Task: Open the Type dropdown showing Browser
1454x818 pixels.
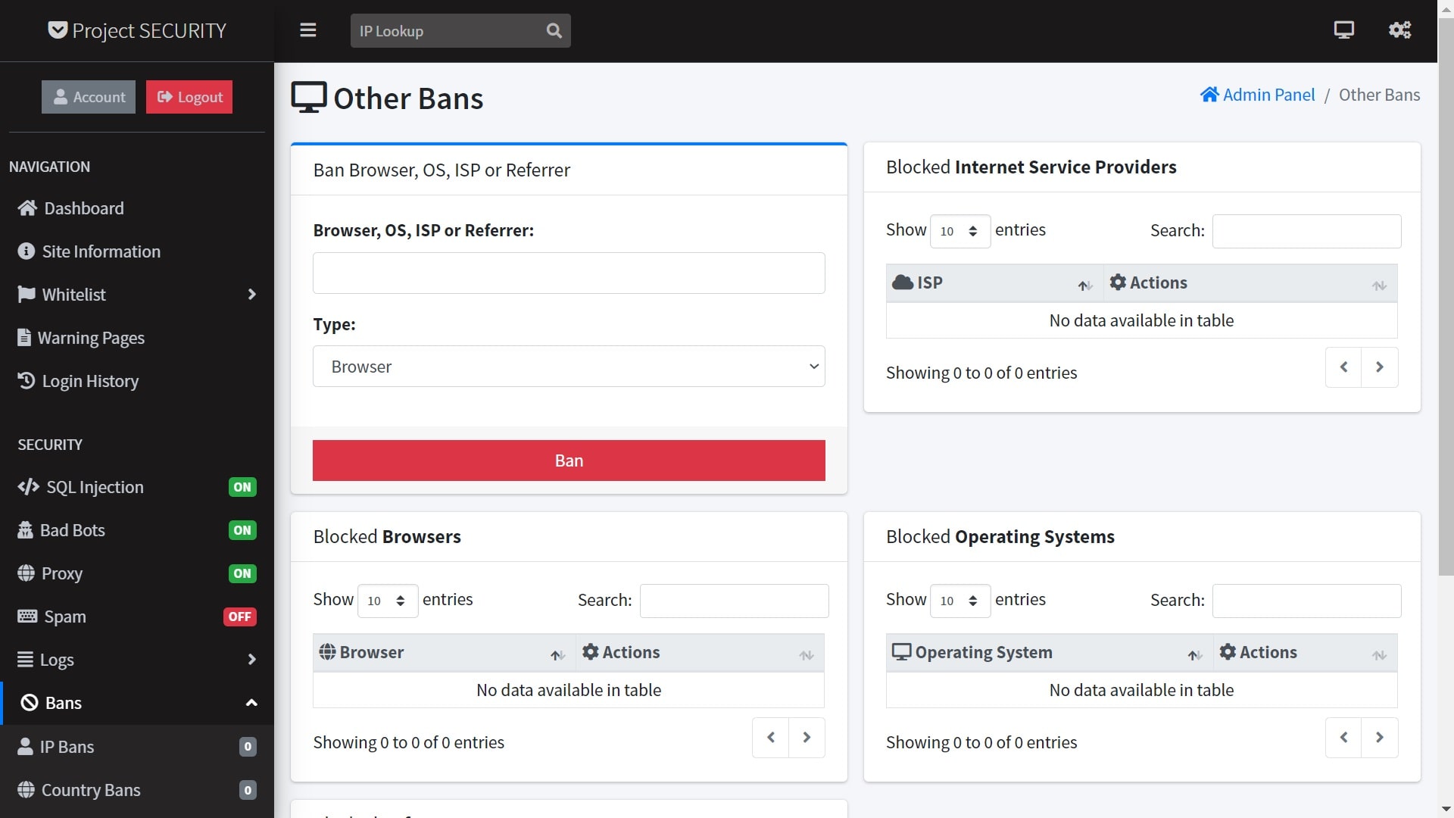Action: [568, 366]
